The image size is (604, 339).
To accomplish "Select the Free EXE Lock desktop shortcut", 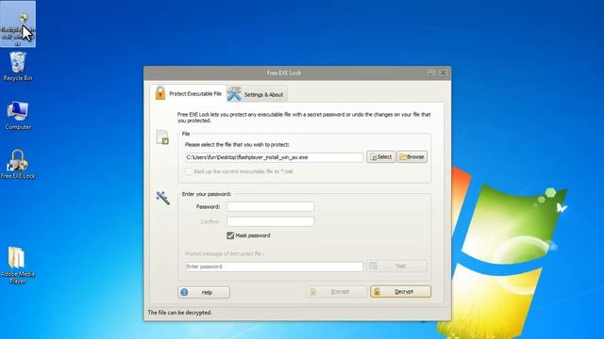I will click(18, 164).
